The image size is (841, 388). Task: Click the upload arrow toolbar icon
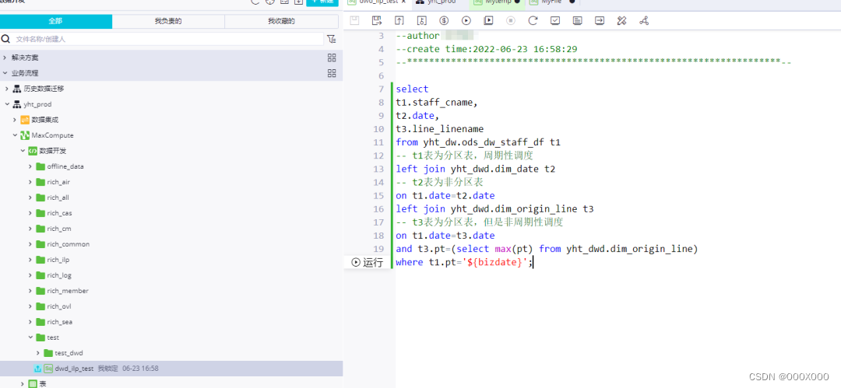(x=399, y=21)
